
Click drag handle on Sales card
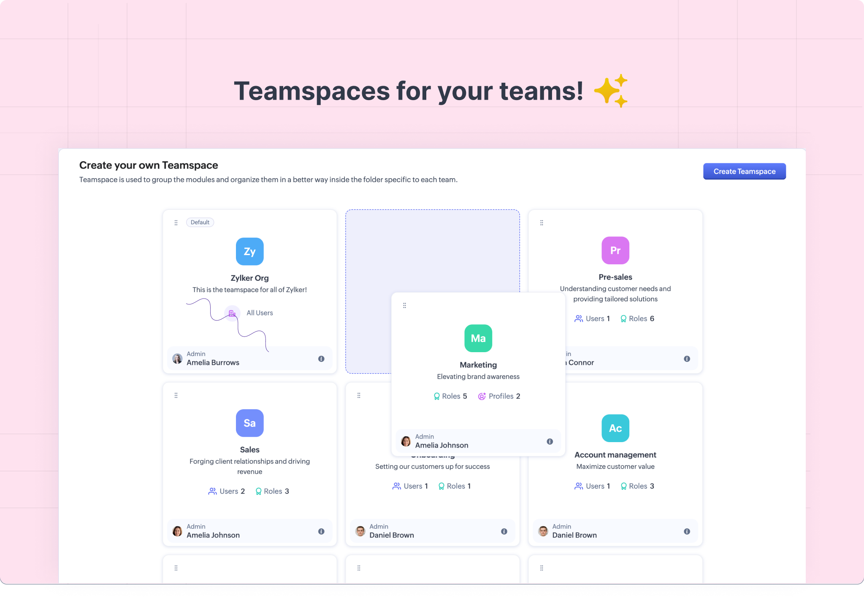pos(176,395)
